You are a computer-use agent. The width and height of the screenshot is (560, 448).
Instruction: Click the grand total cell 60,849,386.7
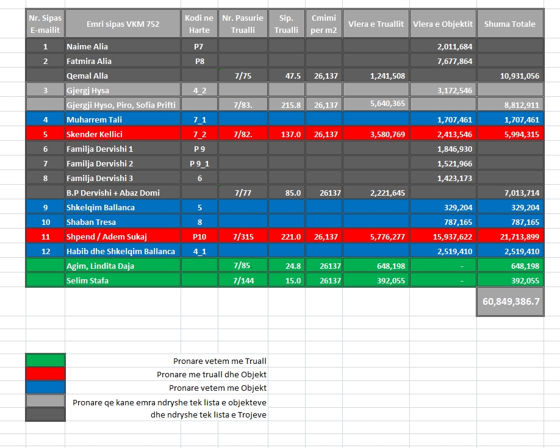click(x=509, y=302)
